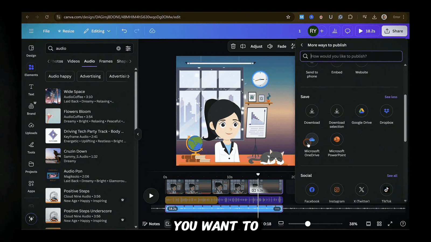Screen dimensions: 431x242
Task: Save the design to Google Drive
Action: coord(362,111)
